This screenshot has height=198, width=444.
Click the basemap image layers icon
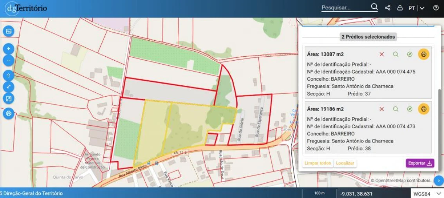click(9, 31)
